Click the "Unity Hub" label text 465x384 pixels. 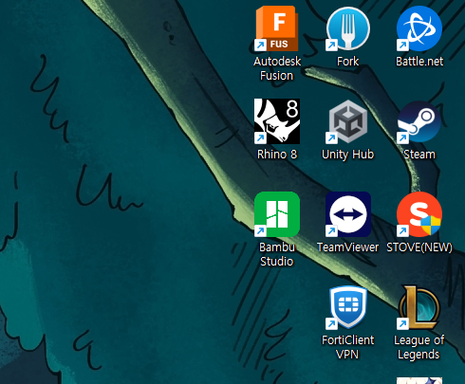pos(348,155)
